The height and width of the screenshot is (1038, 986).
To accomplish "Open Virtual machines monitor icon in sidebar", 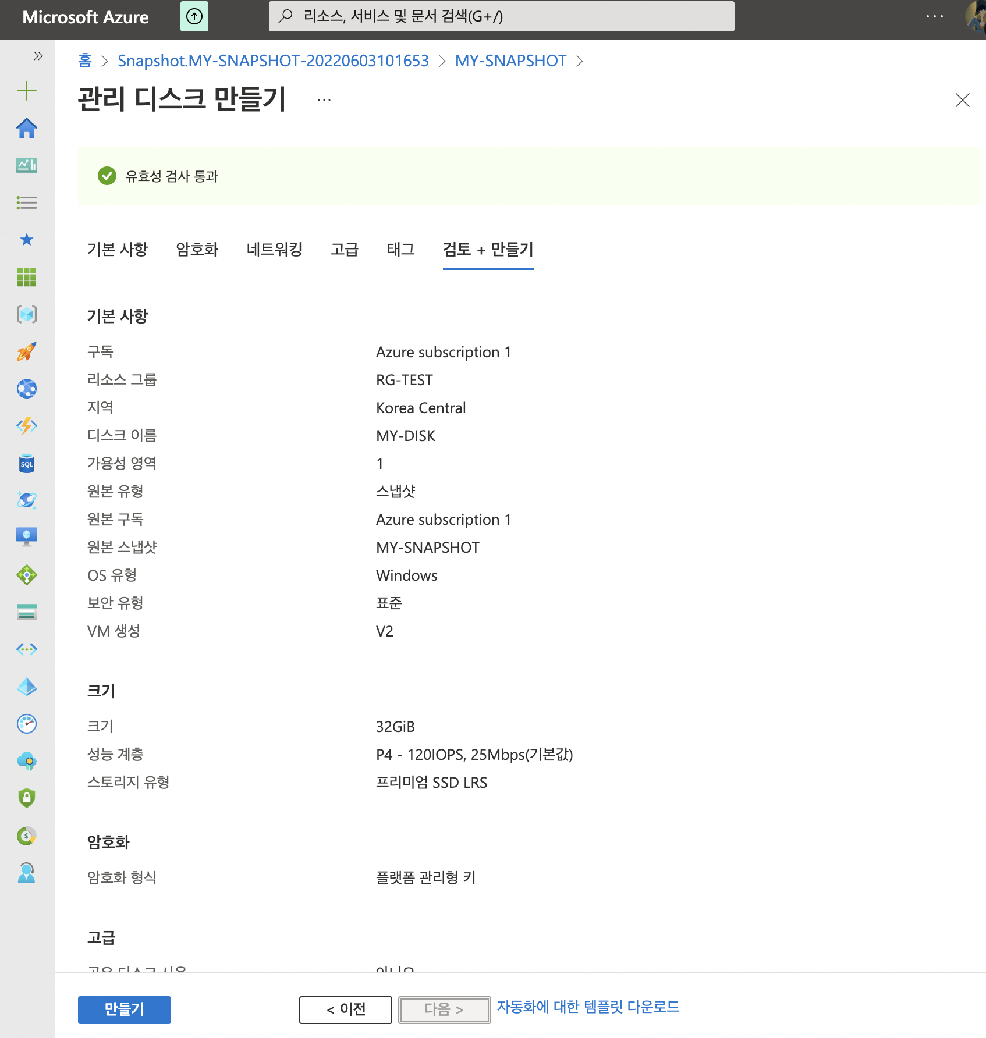I will click(27, 538).
